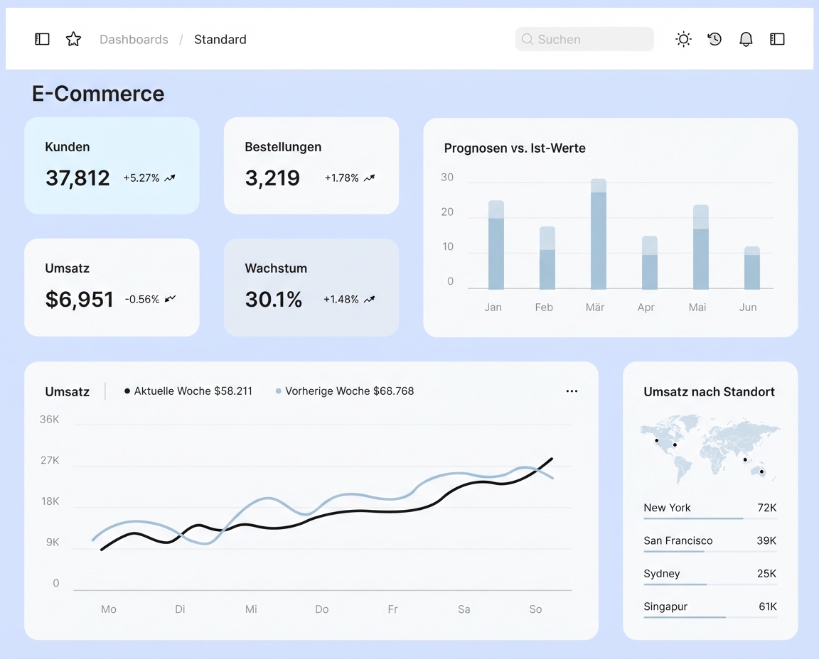Toggle the left sidebar panel icon
Screen dimensions: 819x659
(42, 39)
